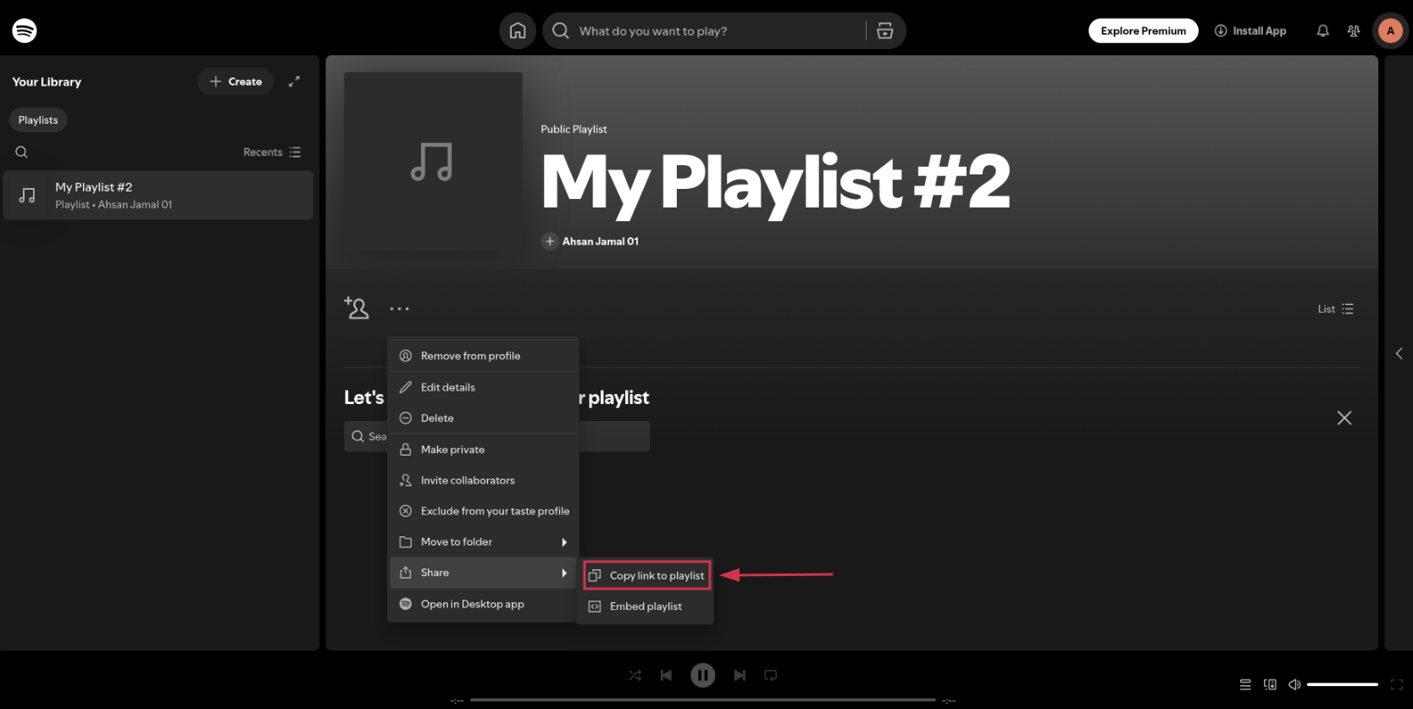This screenshot has width=1413, height=709.
Task: Choose Make private menu option
Action: pyautogui.click(x=484, y=450)
